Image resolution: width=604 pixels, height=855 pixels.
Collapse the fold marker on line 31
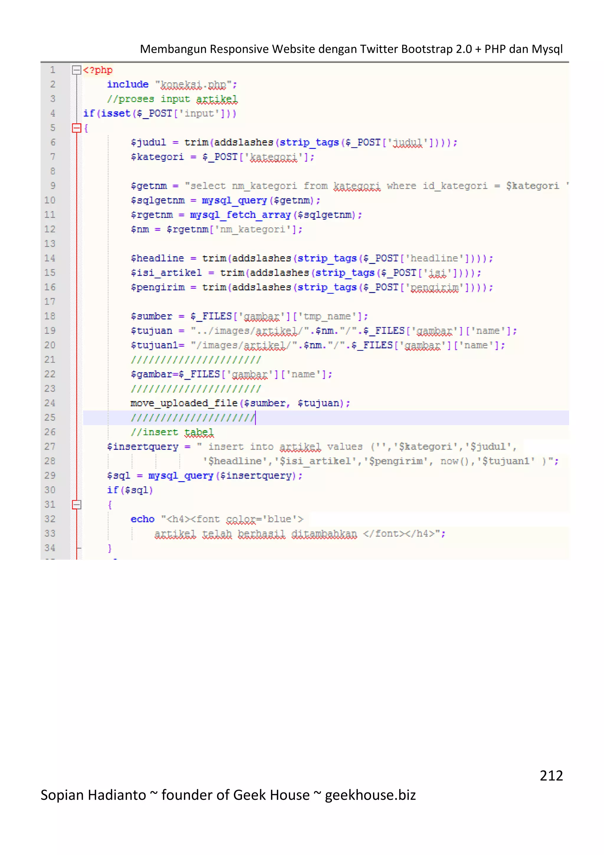76,505
